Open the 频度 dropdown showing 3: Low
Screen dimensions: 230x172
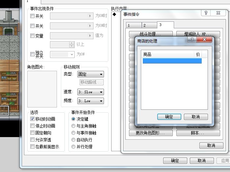90,101
